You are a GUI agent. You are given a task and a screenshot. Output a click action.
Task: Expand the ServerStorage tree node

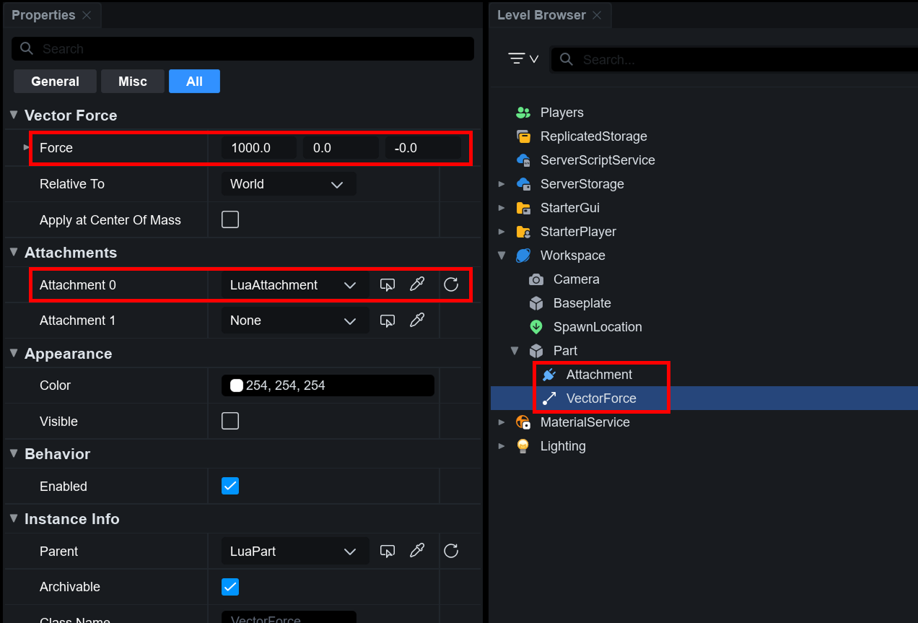502,184
